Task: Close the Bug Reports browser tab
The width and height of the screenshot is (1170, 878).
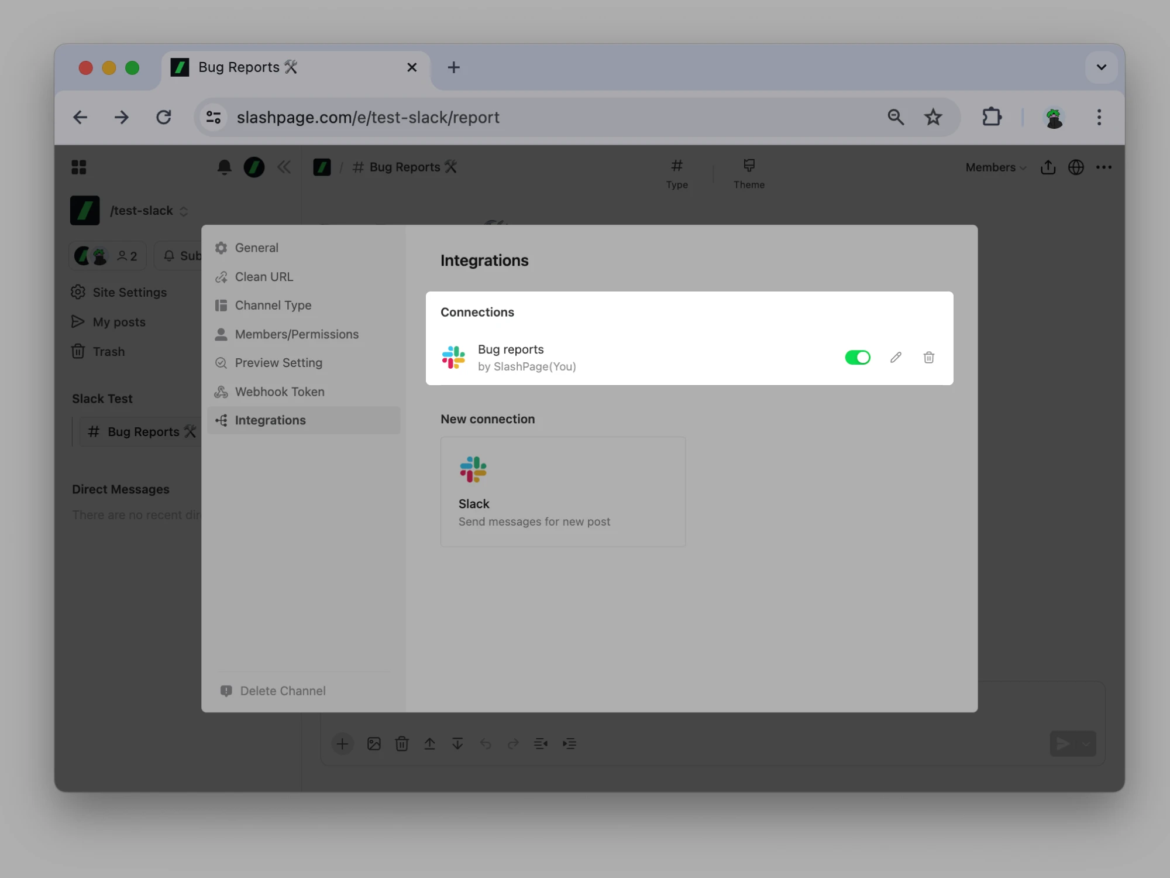Action: click(412, 68)
